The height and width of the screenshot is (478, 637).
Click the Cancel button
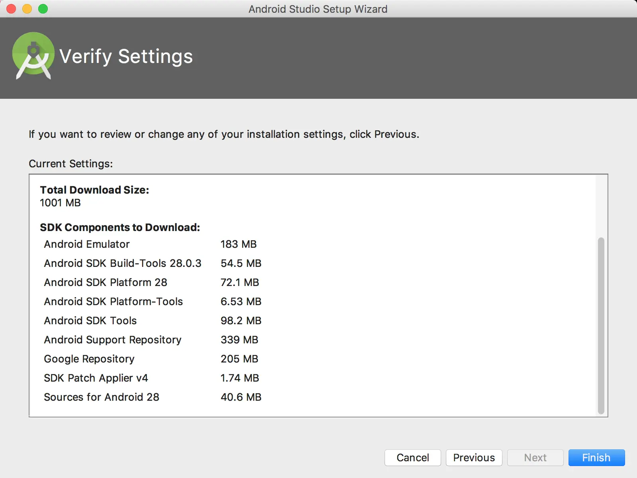click(412, 457)
